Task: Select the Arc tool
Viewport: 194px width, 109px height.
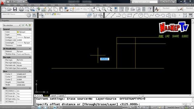Action: [x=135, y=15]
